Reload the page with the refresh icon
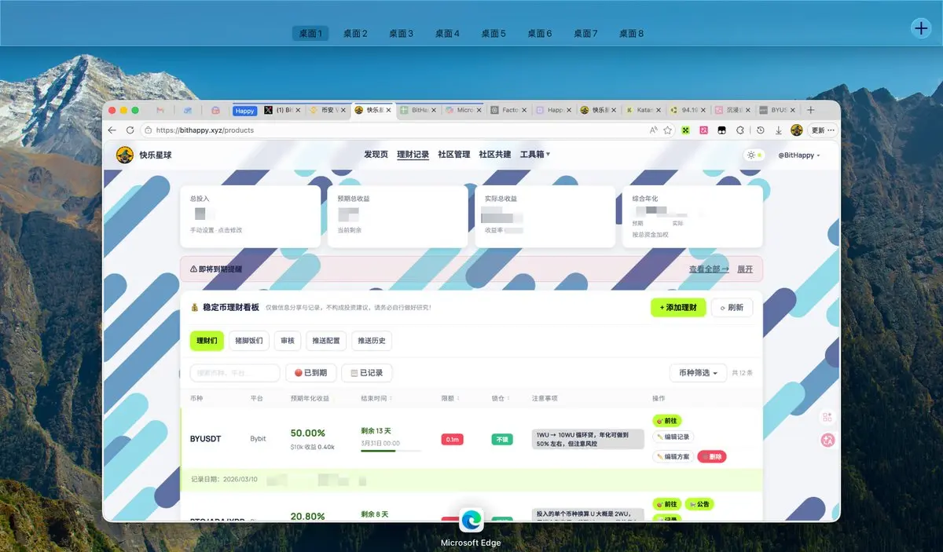Image resolution: width=943 pixels, height=552 pixels. (130, 130)
